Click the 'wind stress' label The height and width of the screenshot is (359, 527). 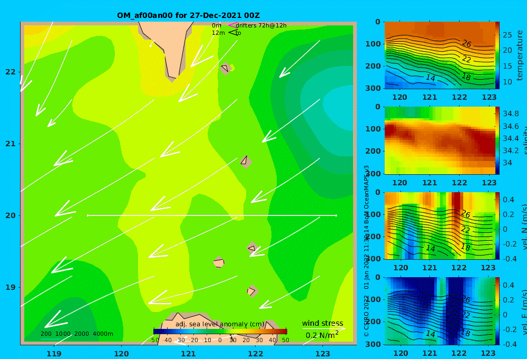coord(323,323)
